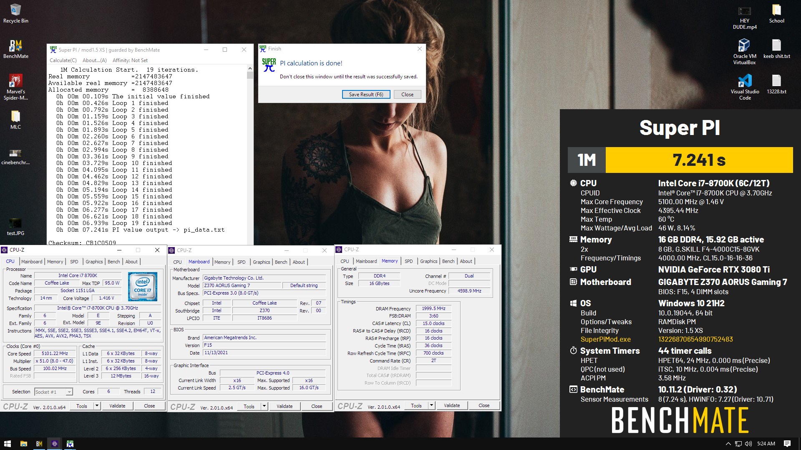Screen dimensions: 801x450
Task: Click Close button in the Finish dialog
Action: (x=407, y=95)
